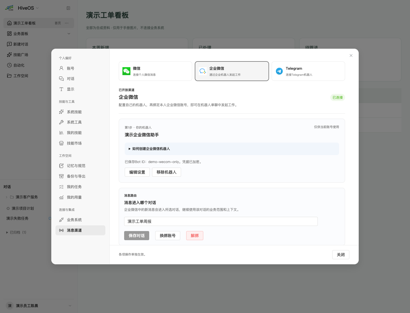Select the Telegram channel card

308,71
